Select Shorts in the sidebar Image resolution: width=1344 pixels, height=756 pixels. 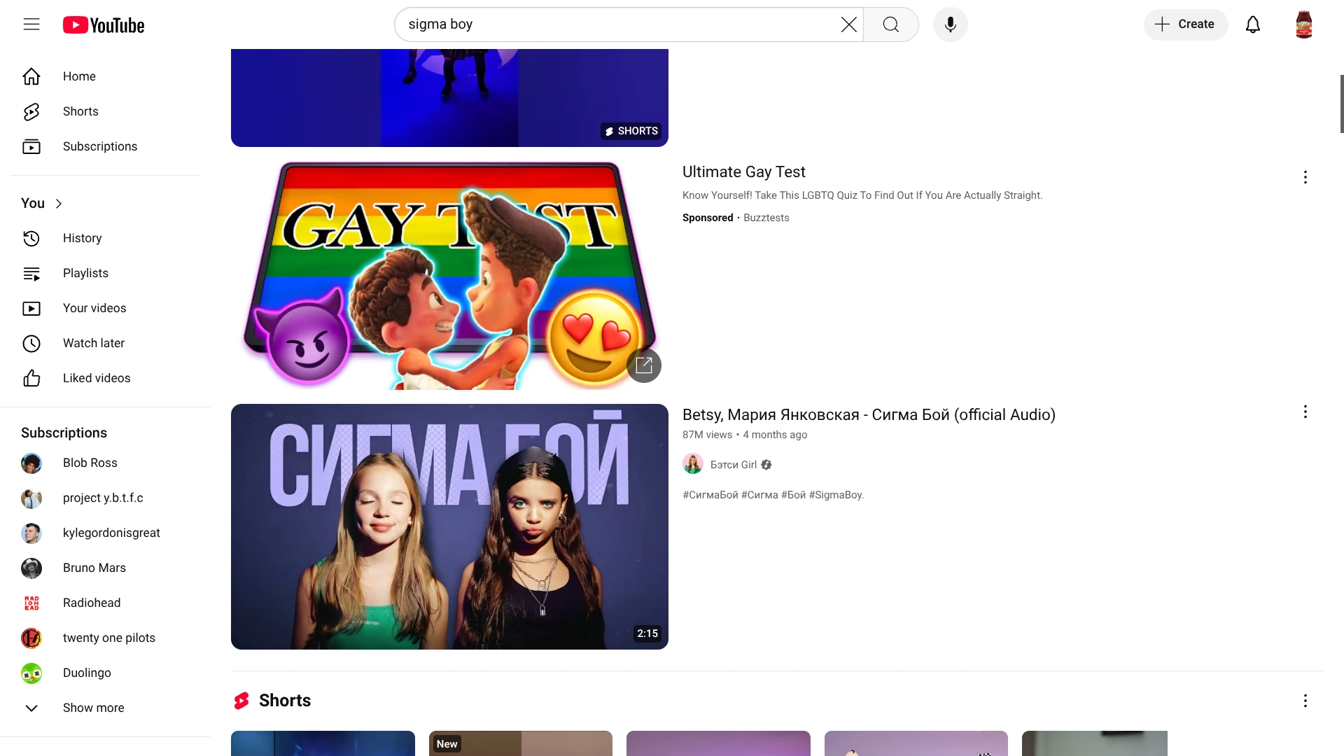(x=80, y=111)
